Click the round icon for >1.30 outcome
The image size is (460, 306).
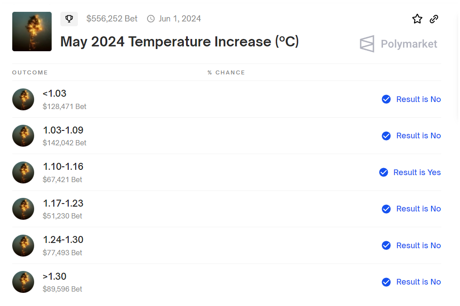click(x=23, y=282)
